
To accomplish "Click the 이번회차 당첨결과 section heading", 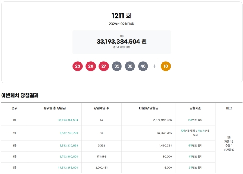I will click(x=20, y=95).
